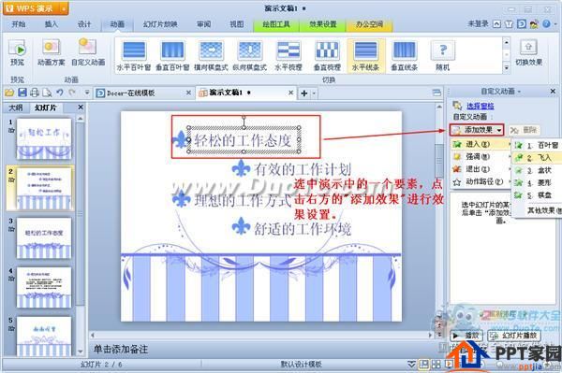
Task: Apply 垂直线条 transition
Action: (x=404, y=55)
